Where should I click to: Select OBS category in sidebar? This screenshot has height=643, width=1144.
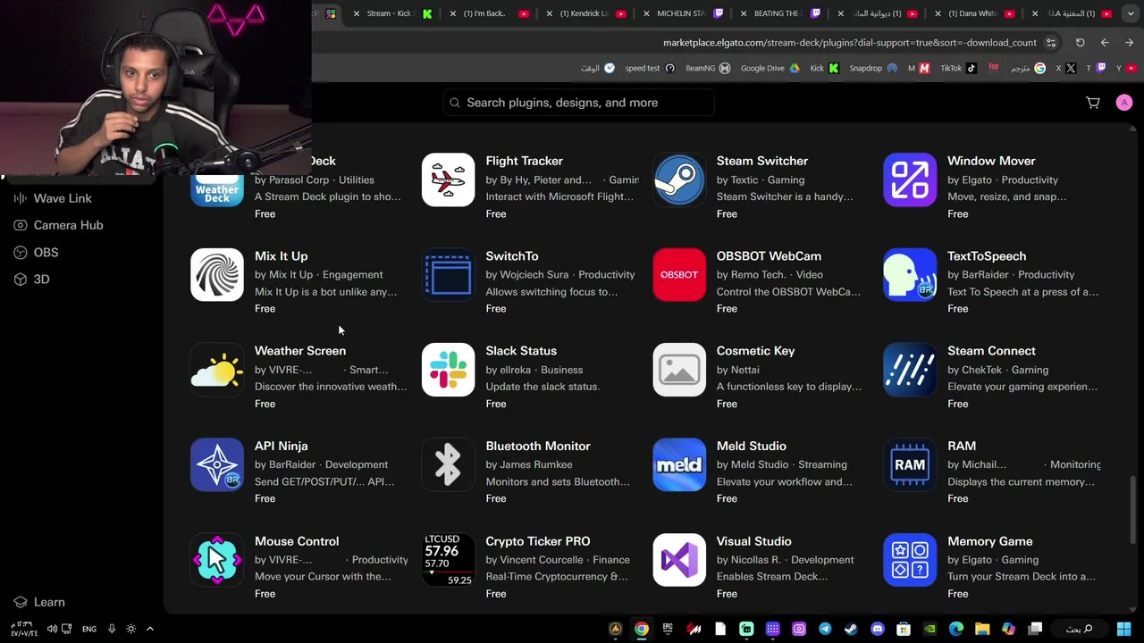pos(37,253)
